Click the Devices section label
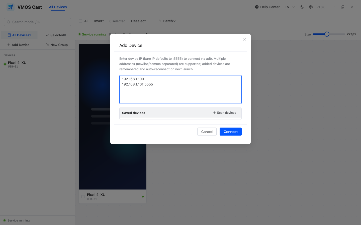 [x=9, y=55]
